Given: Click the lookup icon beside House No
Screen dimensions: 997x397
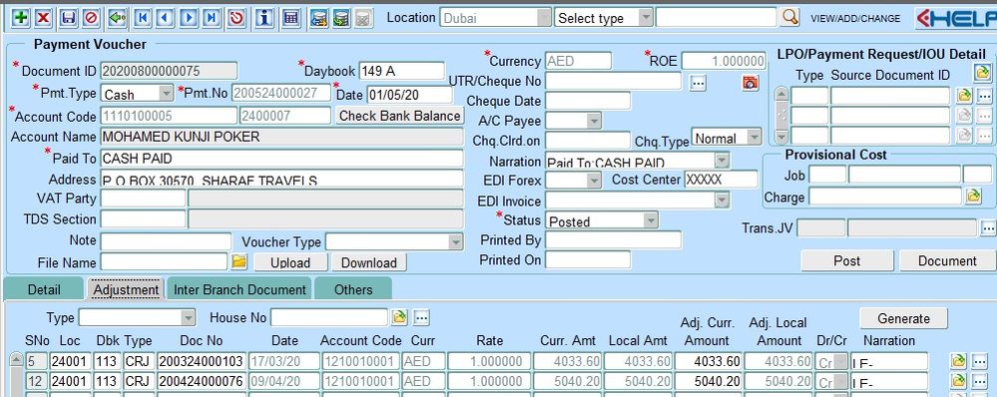Looking at the screenshot, I should pos(398,317).
